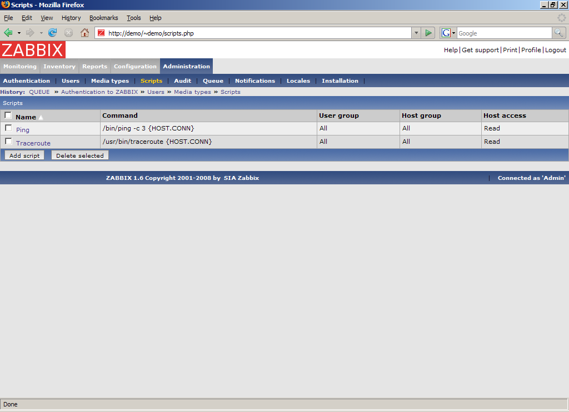Open the Notifications submenu item
The height and width of the screenshot is (412, 569).
255,81
